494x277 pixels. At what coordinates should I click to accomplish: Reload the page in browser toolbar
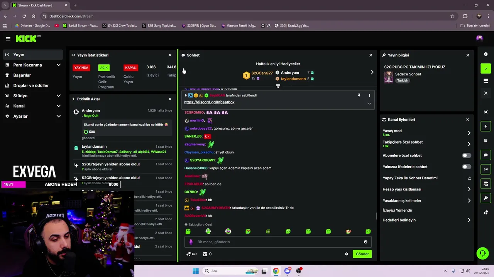(x=24, y=16)
